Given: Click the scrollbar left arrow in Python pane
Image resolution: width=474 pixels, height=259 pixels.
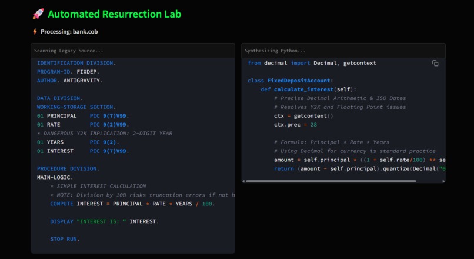Looking at the screenshot, I should [243, 181].
